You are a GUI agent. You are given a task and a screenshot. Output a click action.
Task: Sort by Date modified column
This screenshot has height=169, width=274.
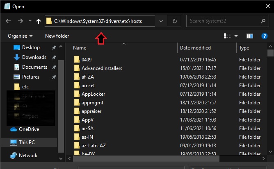pyautogui.click(x=195, y=48)
